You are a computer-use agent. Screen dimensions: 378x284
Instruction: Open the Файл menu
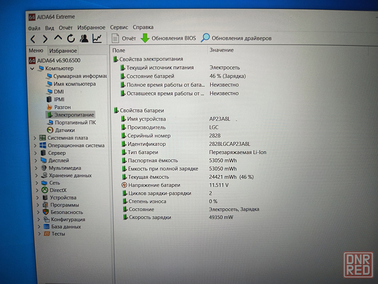coord(34,28)
